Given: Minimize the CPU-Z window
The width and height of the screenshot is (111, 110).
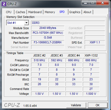Looking at the screenshot, I should [85, 3].
